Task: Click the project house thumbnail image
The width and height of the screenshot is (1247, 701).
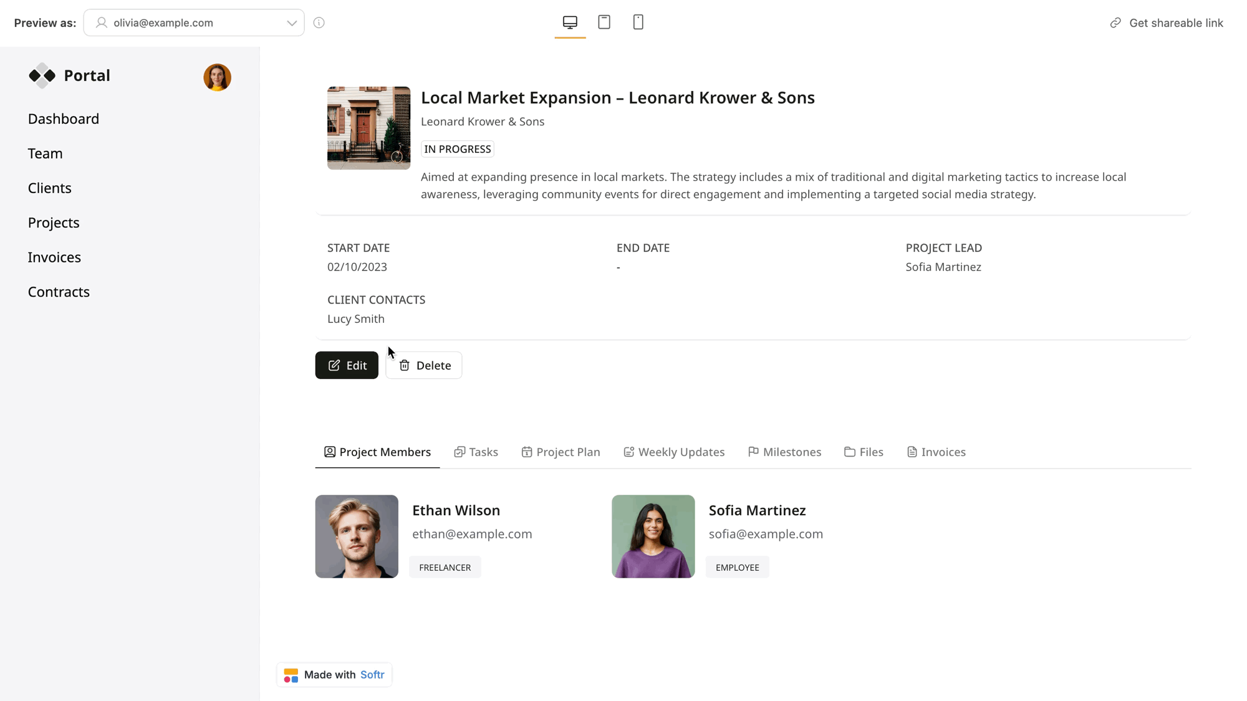Action: 368,128
